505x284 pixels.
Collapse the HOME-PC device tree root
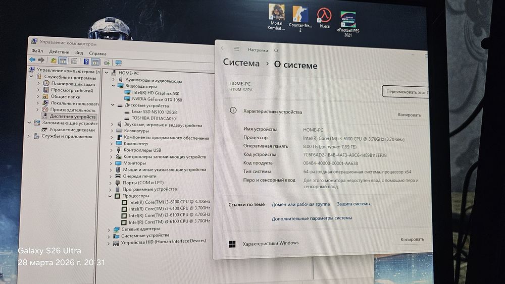coord(107,73)
